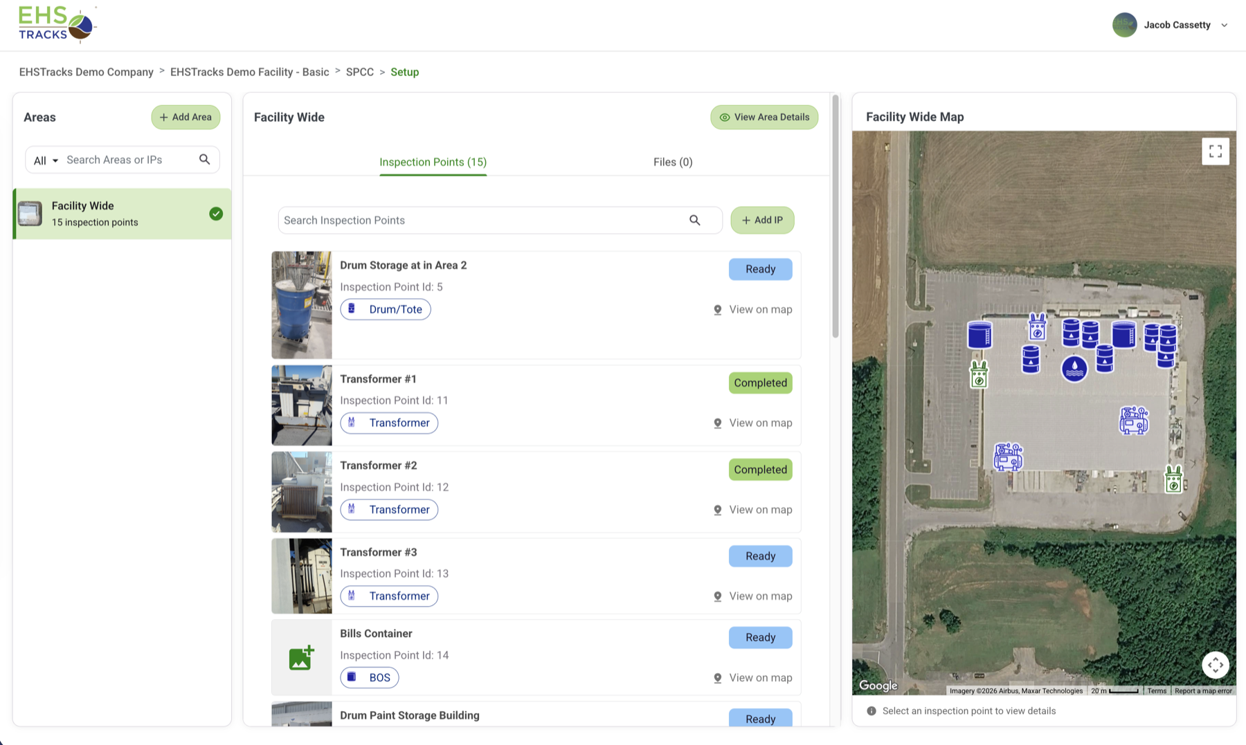Image resolution: width=1246 pixels, height=745 pixels.
Task: Open the map in fullscreen view
Action: click(1215, 151)
